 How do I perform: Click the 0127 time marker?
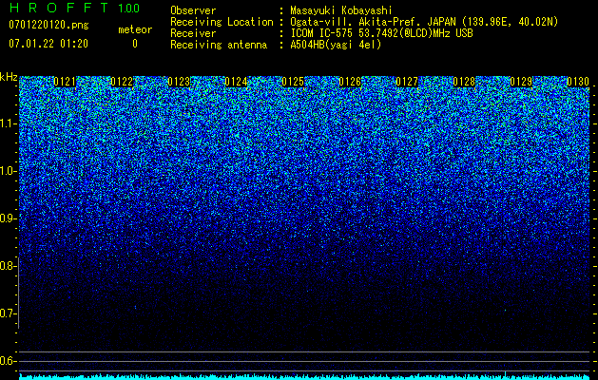(407, 82)
